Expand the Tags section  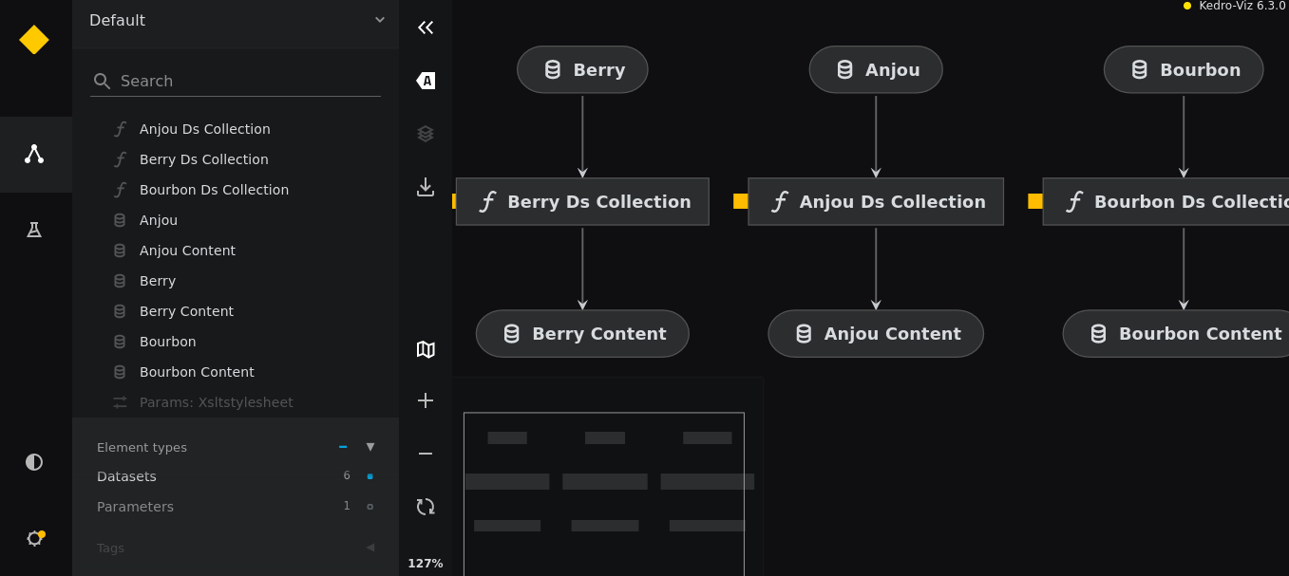(370, 548)
